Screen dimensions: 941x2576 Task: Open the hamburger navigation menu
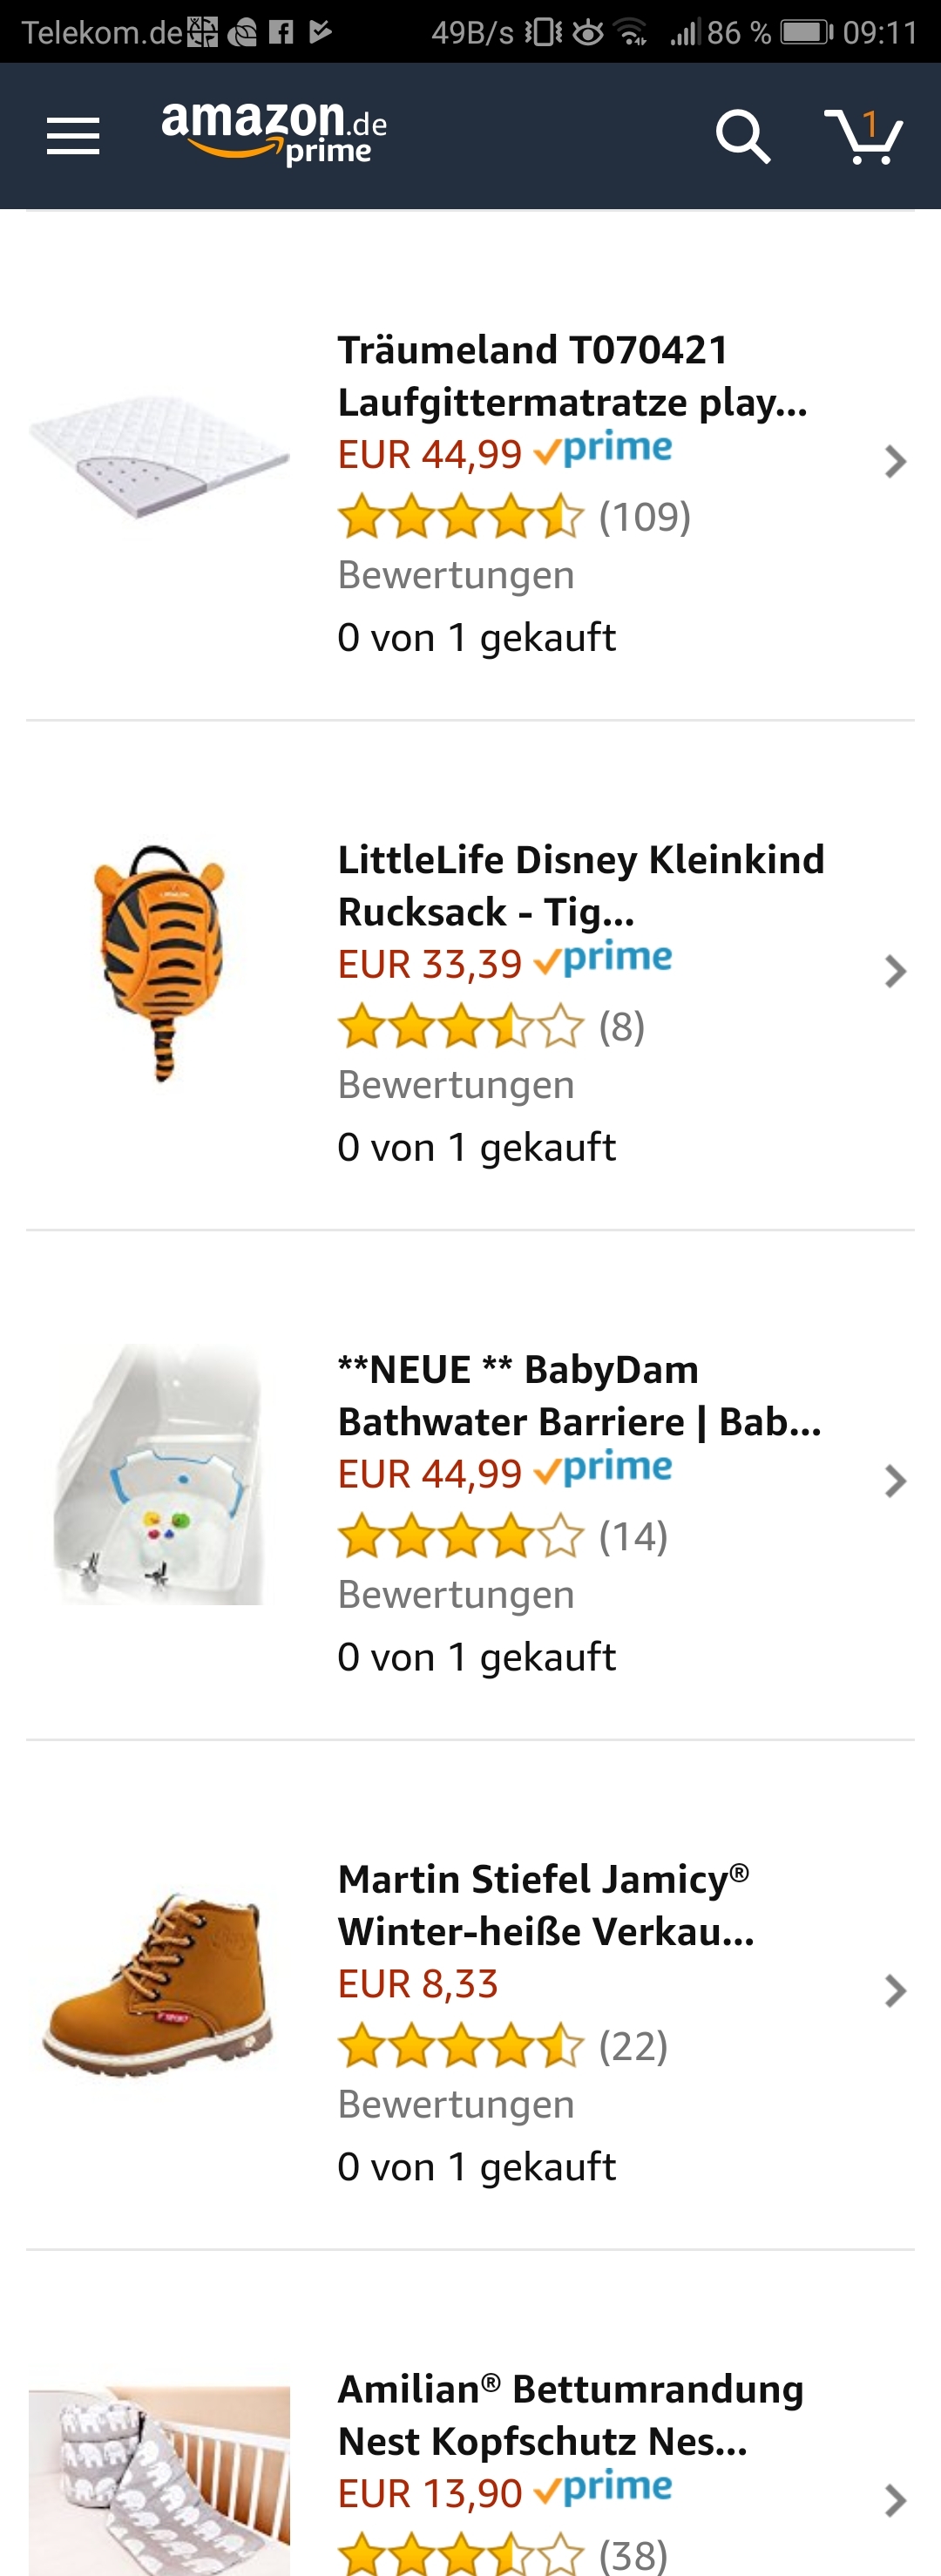[x=73, y=136]
